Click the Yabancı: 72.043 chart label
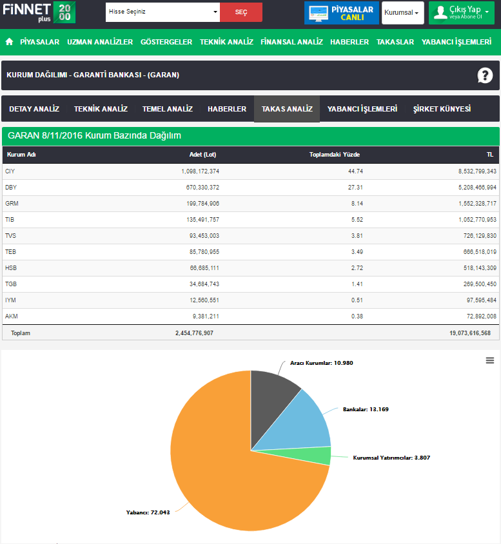501x544 pixels. point(148,512)
